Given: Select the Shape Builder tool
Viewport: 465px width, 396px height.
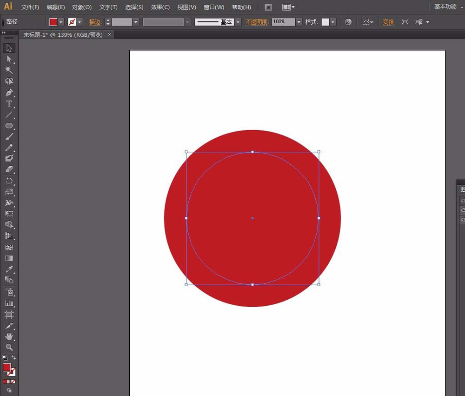Looking at the screenshot, I should 9,225.
